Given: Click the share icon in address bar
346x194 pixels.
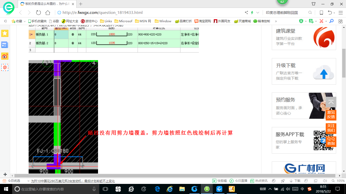Looking at the screenshot, I should (246, 13).
